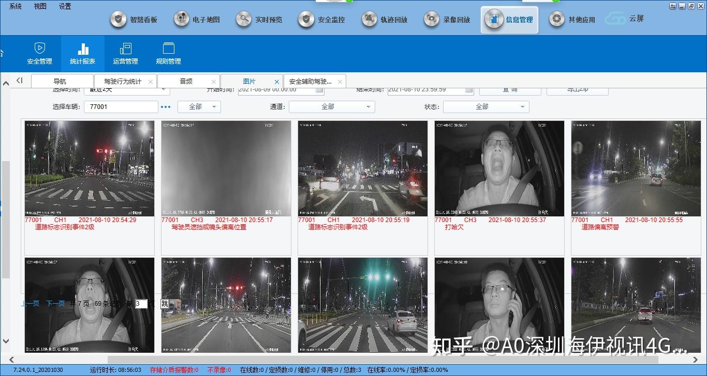The image size is (707, 376).
Task: Open the 录像回放 video playback module
Action: [x=447, y=20]
